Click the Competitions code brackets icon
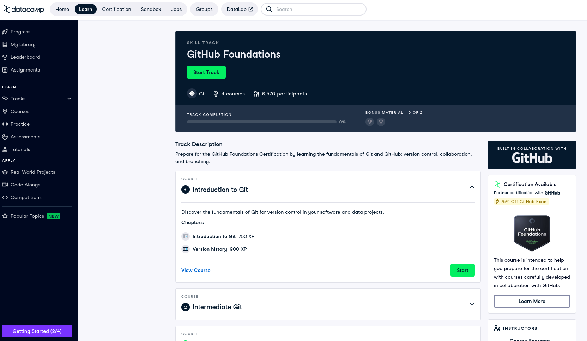The image size is (587, 341). click(x=5, y=197)
